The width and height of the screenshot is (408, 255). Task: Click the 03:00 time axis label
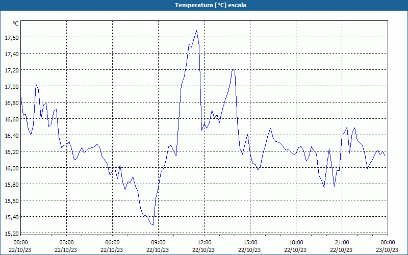pyautogui.click(x=66, y=243)
